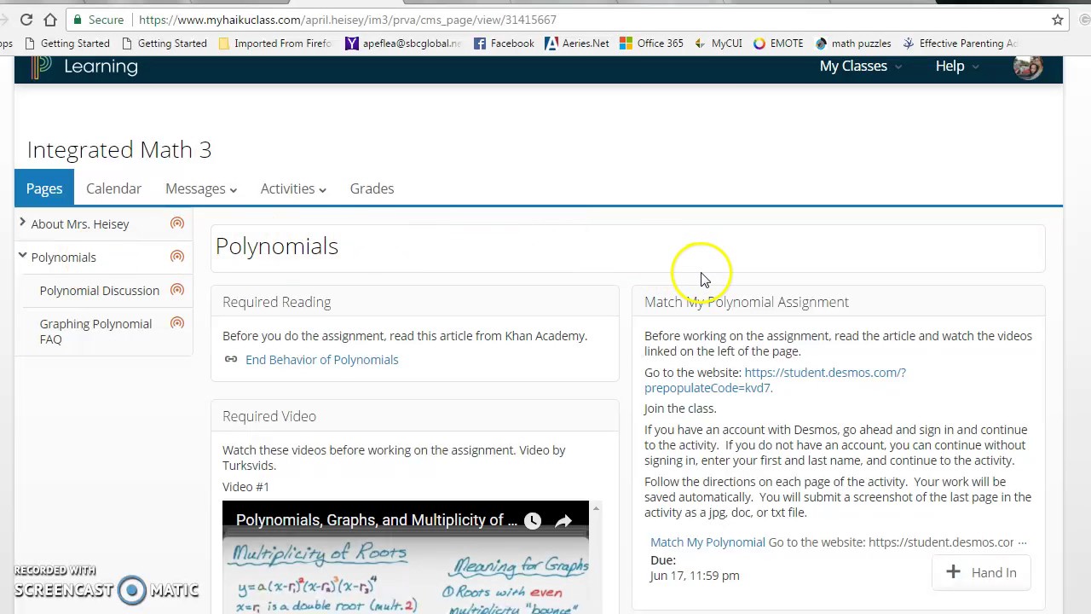Switch to the Calendar tab

[113, 188]
